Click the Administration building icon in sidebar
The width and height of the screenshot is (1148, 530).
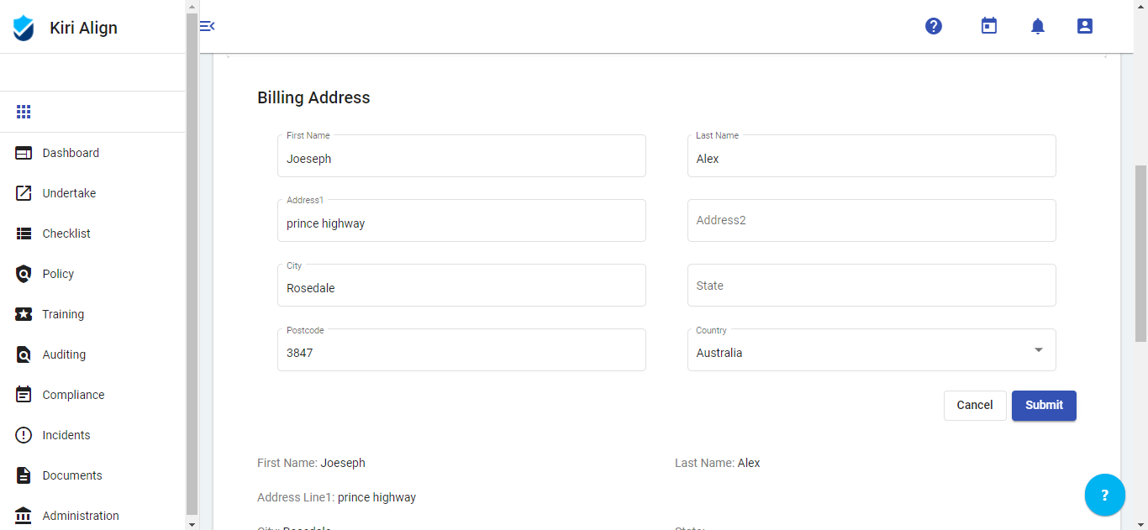(x=24, y=516)
